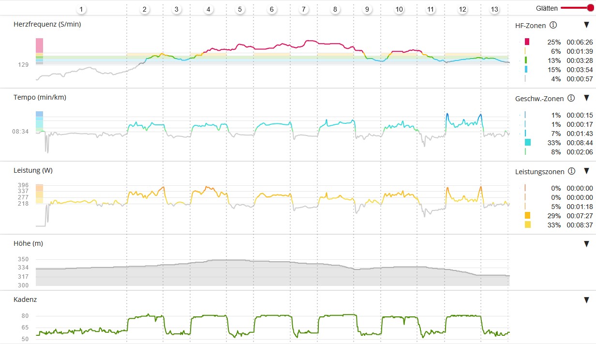Click the red 25% heart rate zone swatch
596x344 pixels.
[527, 42]
